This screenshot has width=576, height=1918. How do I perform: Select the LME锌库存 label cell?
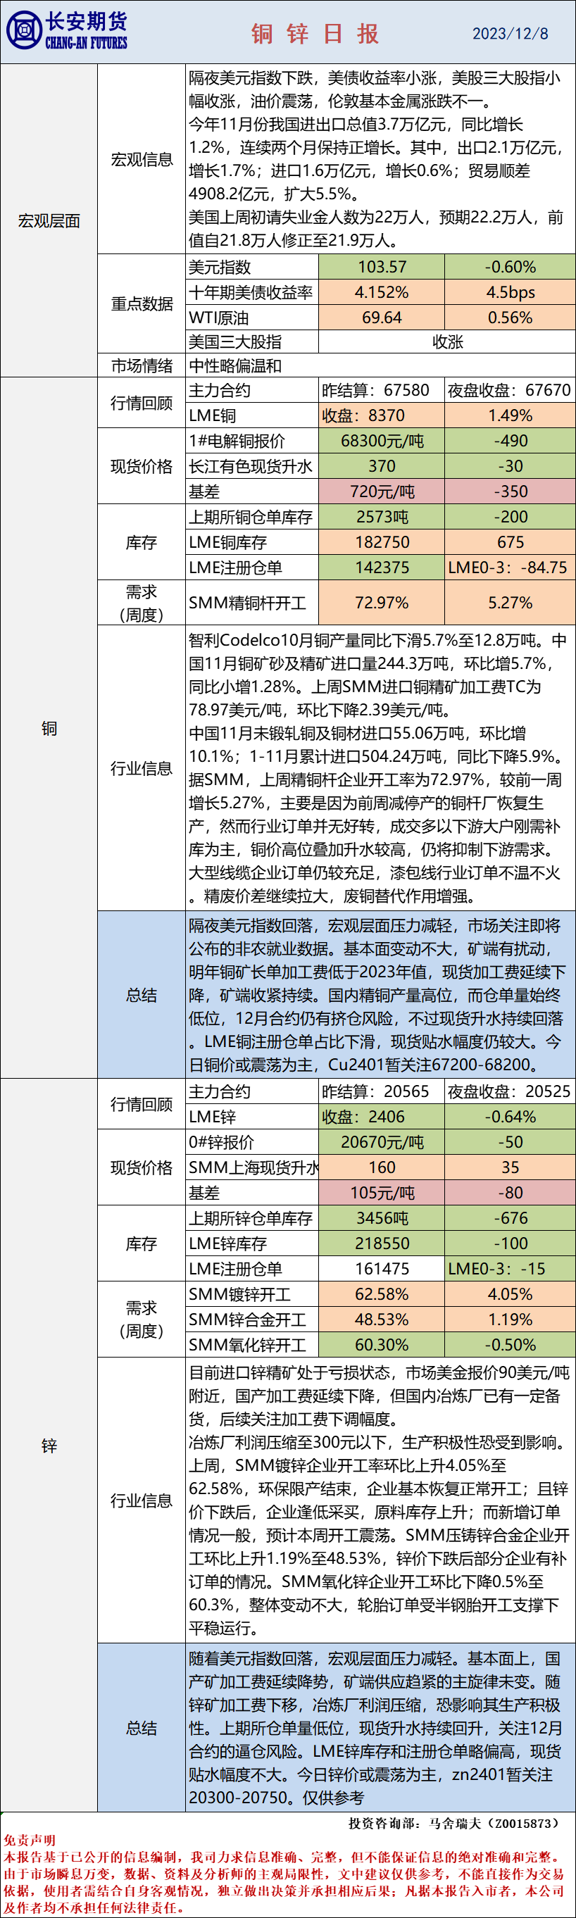[x=252, y=1243]
